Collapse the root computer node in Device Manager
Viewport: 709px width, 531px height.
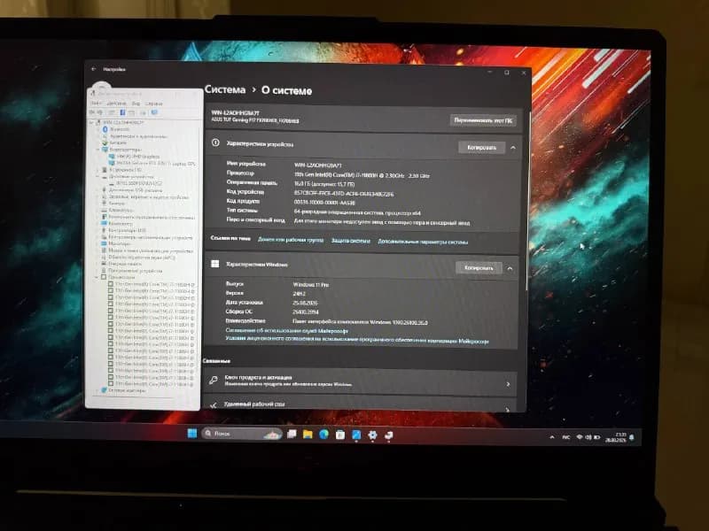pyautogui.click(x=91, y=122)
